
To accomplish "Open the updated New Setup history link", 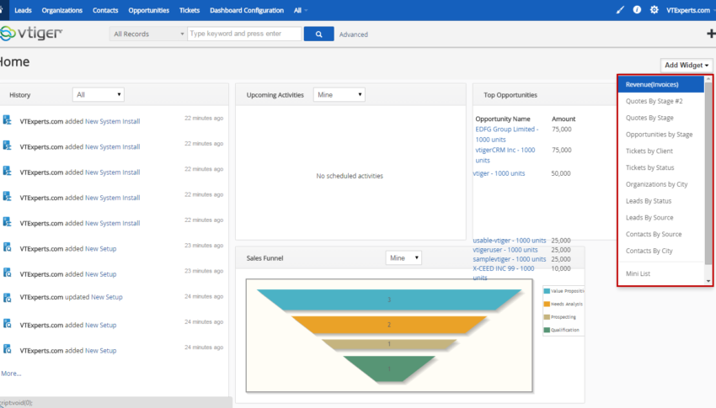I will point(106,297).
